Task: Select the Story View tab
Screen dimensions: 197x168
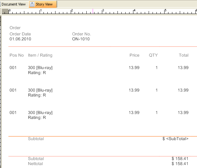Action: point(44,4)
